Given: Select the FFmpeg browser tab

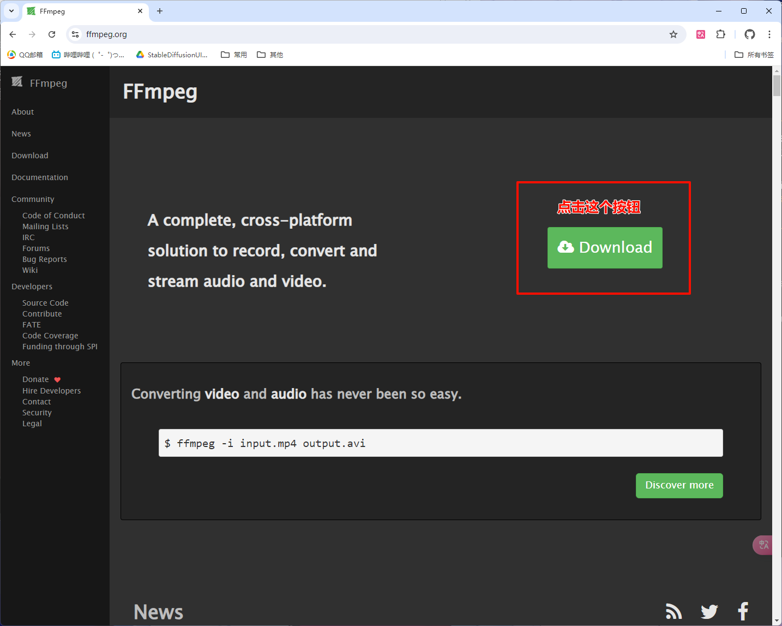Looking at the screenshot, I should (x=85, y=11).
